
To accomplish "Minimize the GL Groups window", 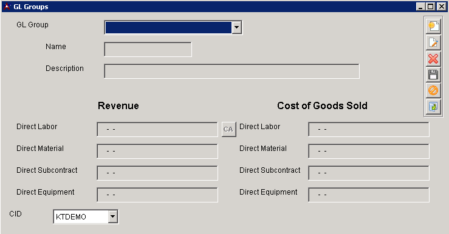I will click(420, 7).
